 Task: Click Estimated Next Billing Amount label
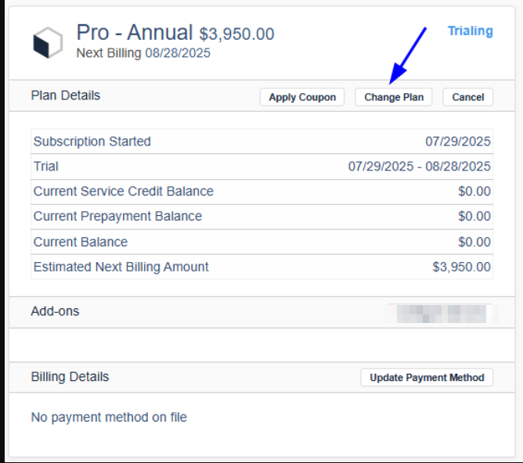pos(121,267)
